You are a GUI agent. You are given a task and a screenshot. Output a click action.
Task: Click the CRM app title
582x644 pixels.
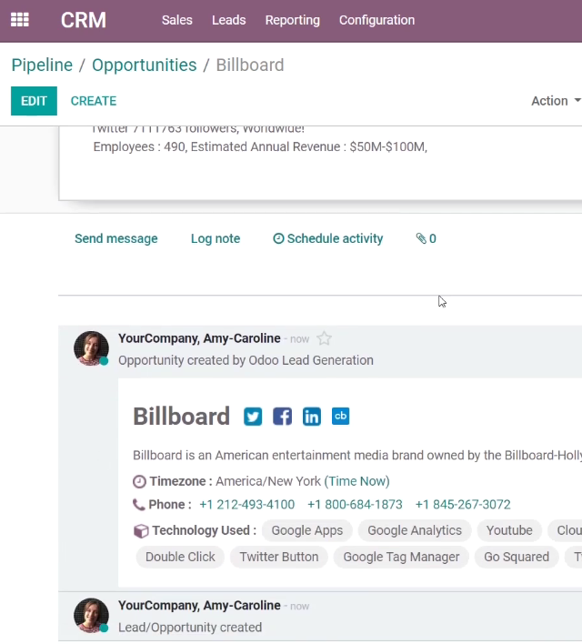84,20
